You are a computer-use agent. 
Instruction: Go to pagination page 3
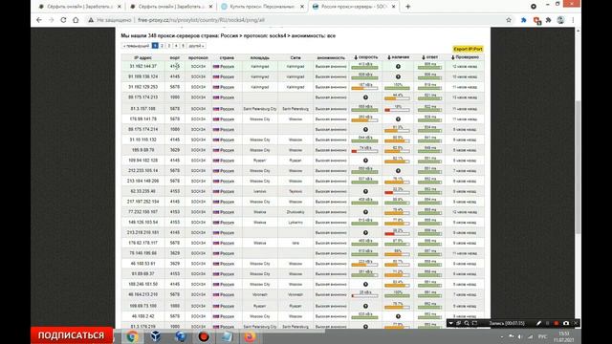pyautogui.click(x=169, y=46)
